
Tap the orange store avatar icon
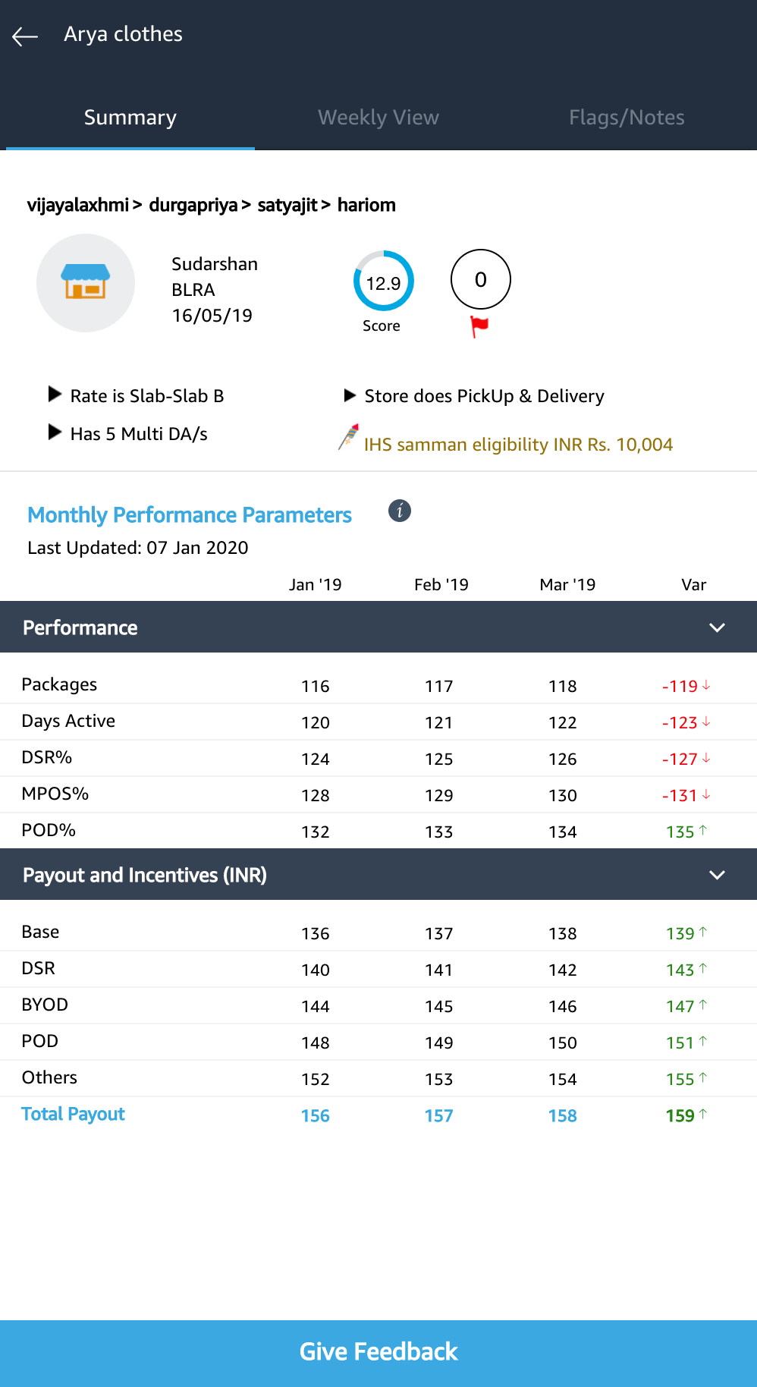86,282
